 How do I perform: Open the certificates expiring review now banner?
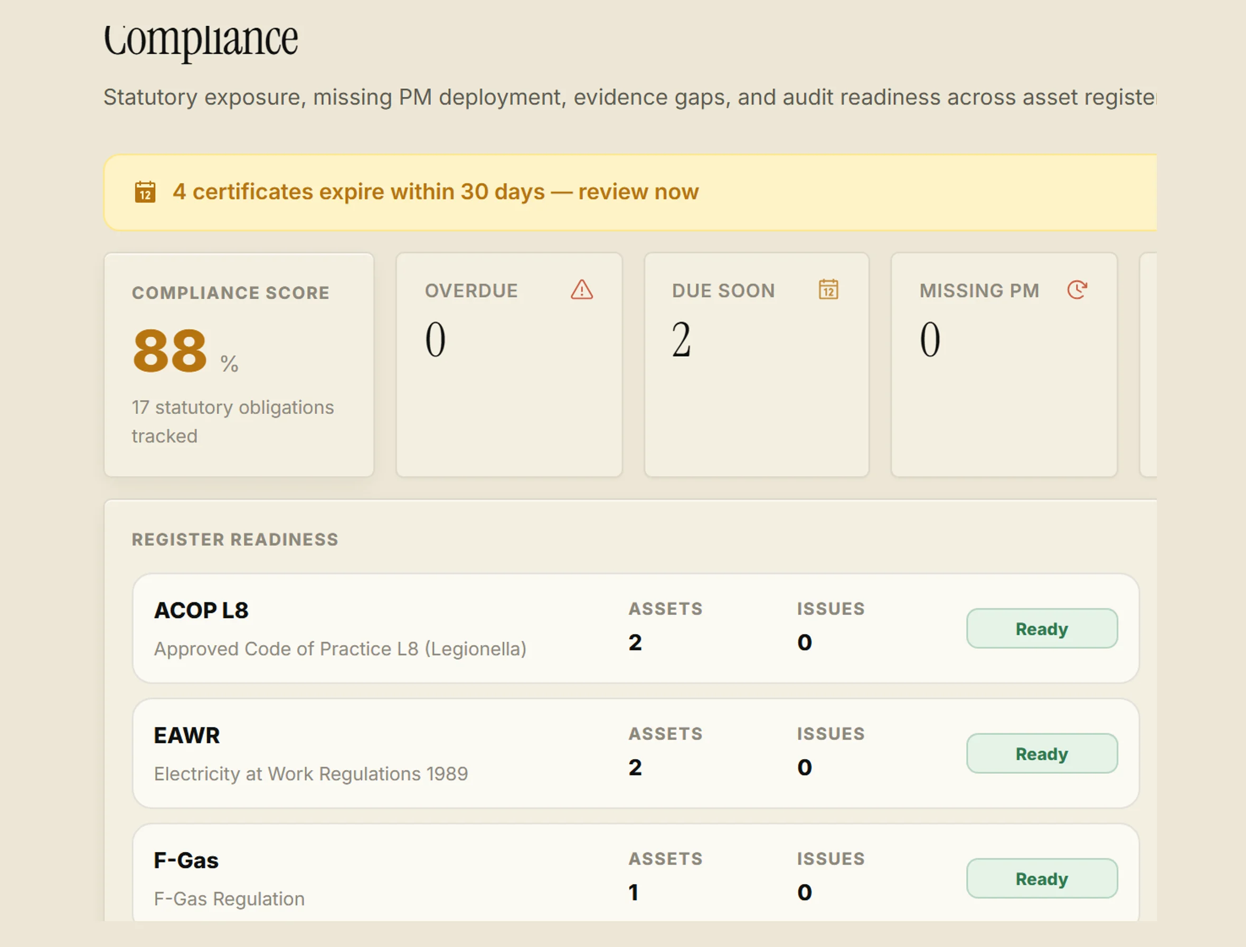coord(630,192)
